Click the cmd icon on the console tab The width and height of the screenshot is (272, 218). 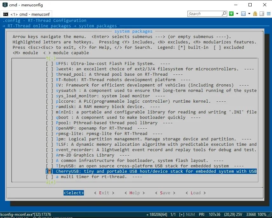click(x=6, y=14)
